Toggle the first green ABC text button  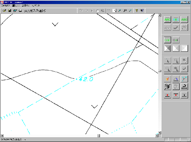pos(167,20)
